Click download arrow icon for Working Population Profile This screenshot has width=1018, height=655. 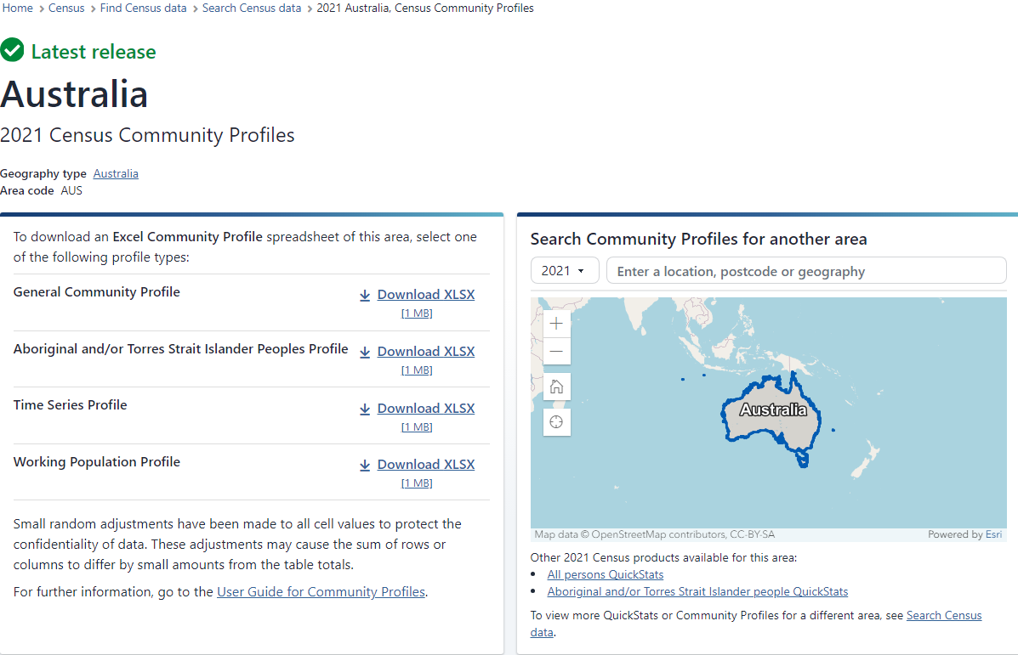pyautogui.click(x=365, y=465)
